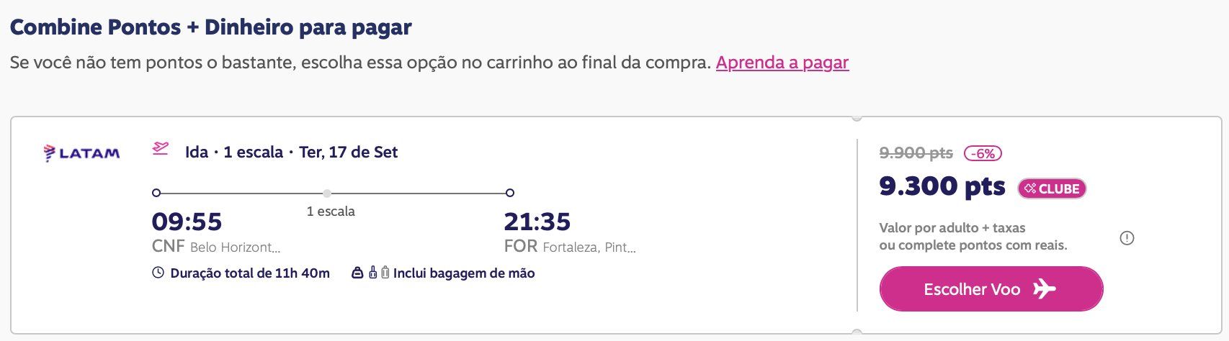Click the 1 escala stopover marker
The image size is (1229, 341).
(x=327, y=193)
